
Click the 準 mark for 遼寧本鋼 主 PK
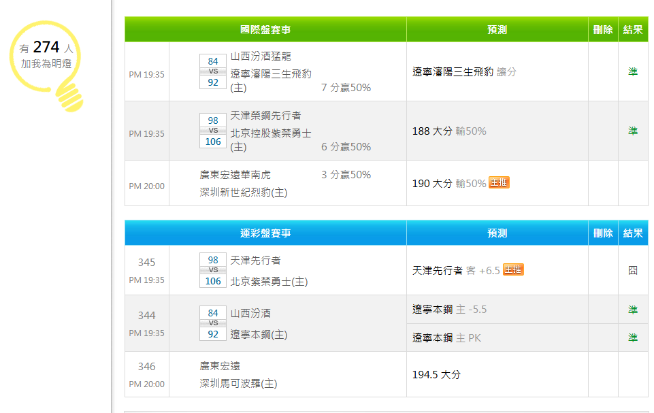(633, 337)
